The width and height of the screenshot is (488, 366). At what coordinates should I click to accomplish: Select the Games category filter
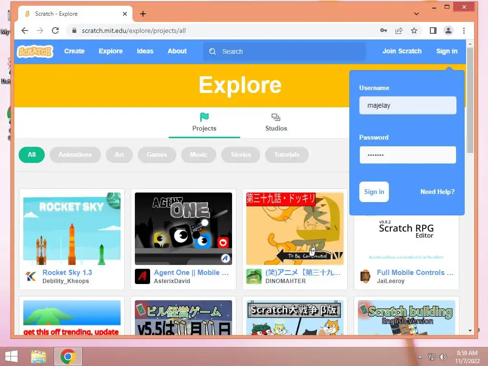click(157, 155)
